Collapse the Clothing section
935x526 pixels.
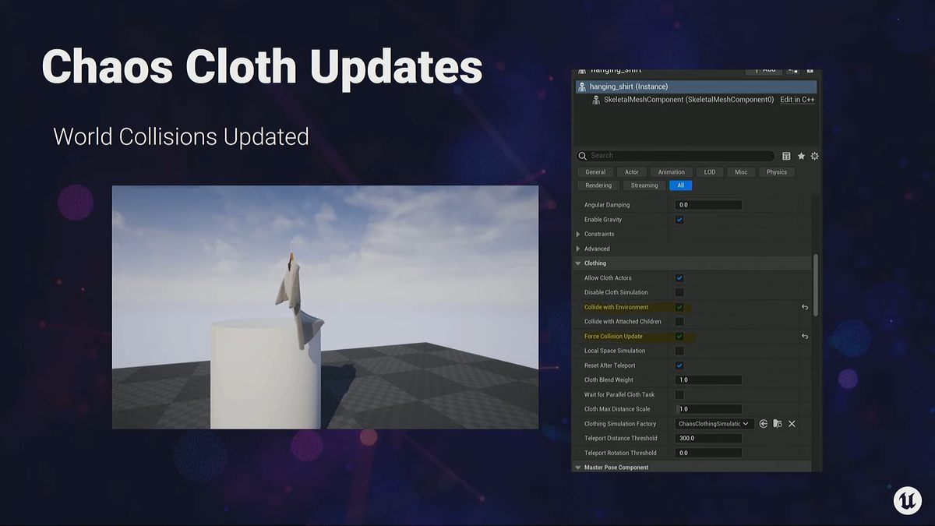coord(578,263)
